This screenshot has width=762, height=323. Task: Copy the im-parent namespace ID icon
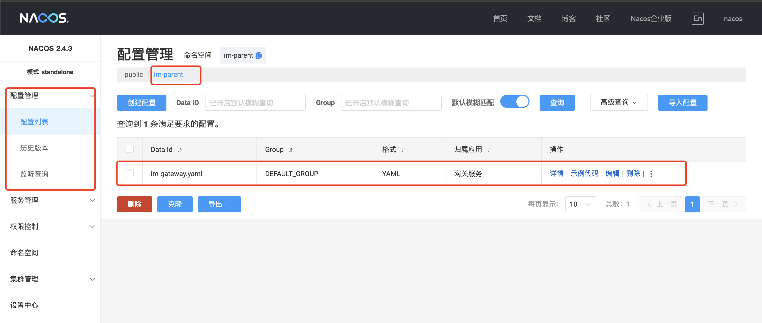pos(259,55)
